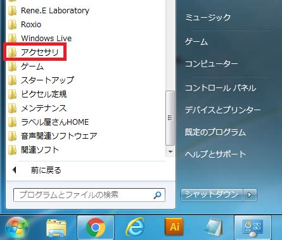The height and width of the screenshot is (240, 282).
Task: Click folder icon beside ピクセル定規
Action: coord(12,94)
